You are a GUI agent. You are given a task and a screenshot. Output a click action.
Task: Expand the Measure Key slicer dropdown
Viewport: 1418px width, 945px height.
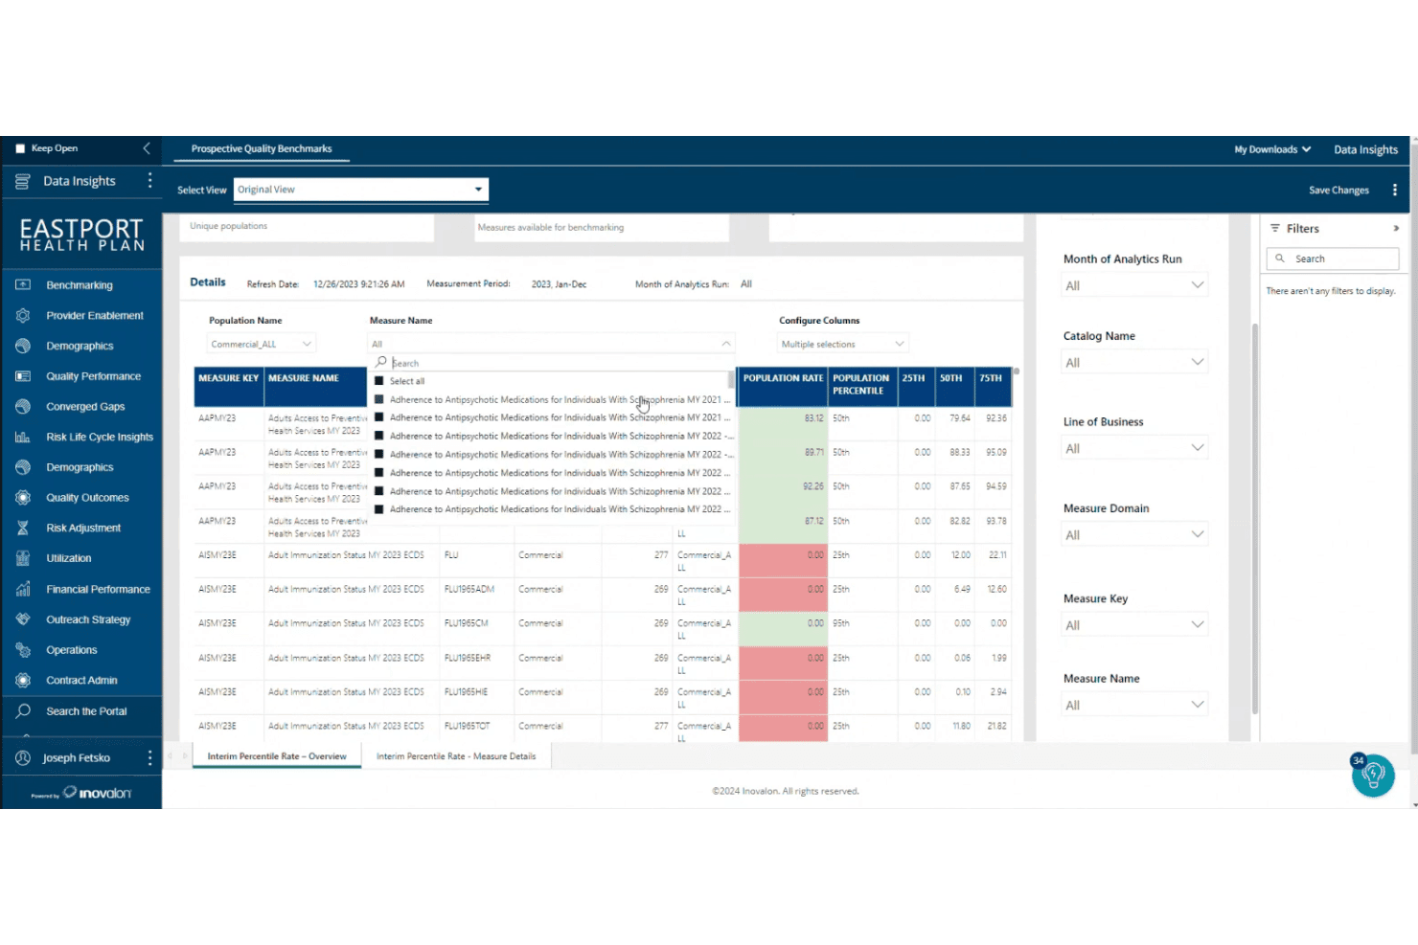[x=1134, y=625]
